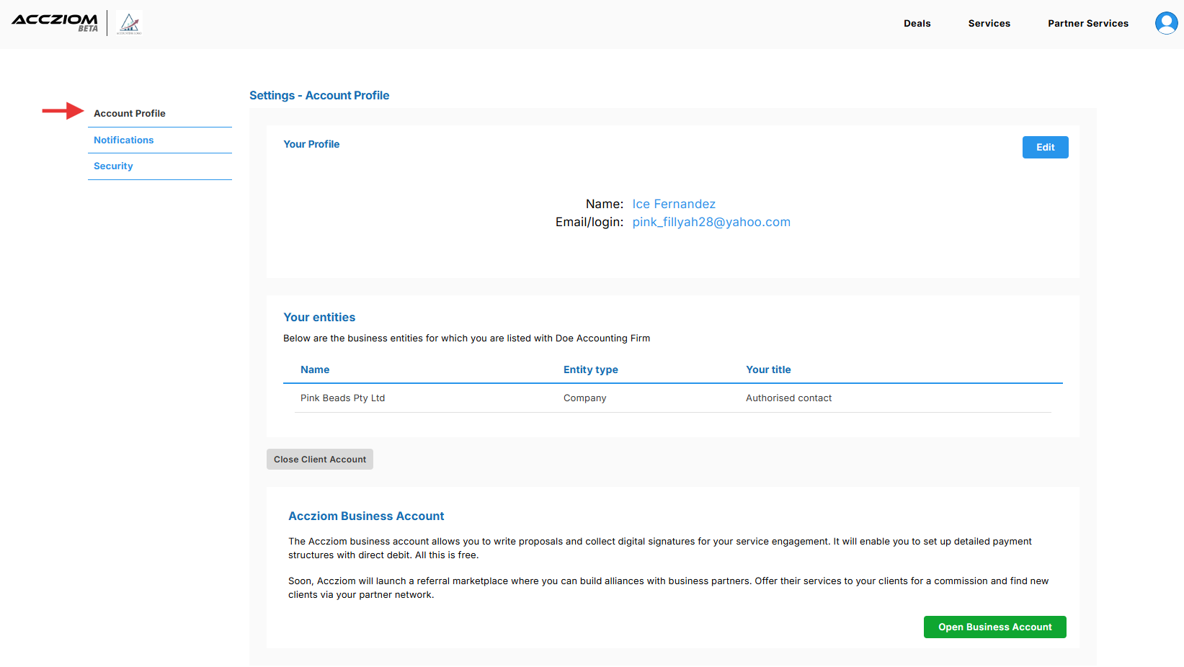Click the Name column header
1184x667 pixels.
(x=315, y=370)
